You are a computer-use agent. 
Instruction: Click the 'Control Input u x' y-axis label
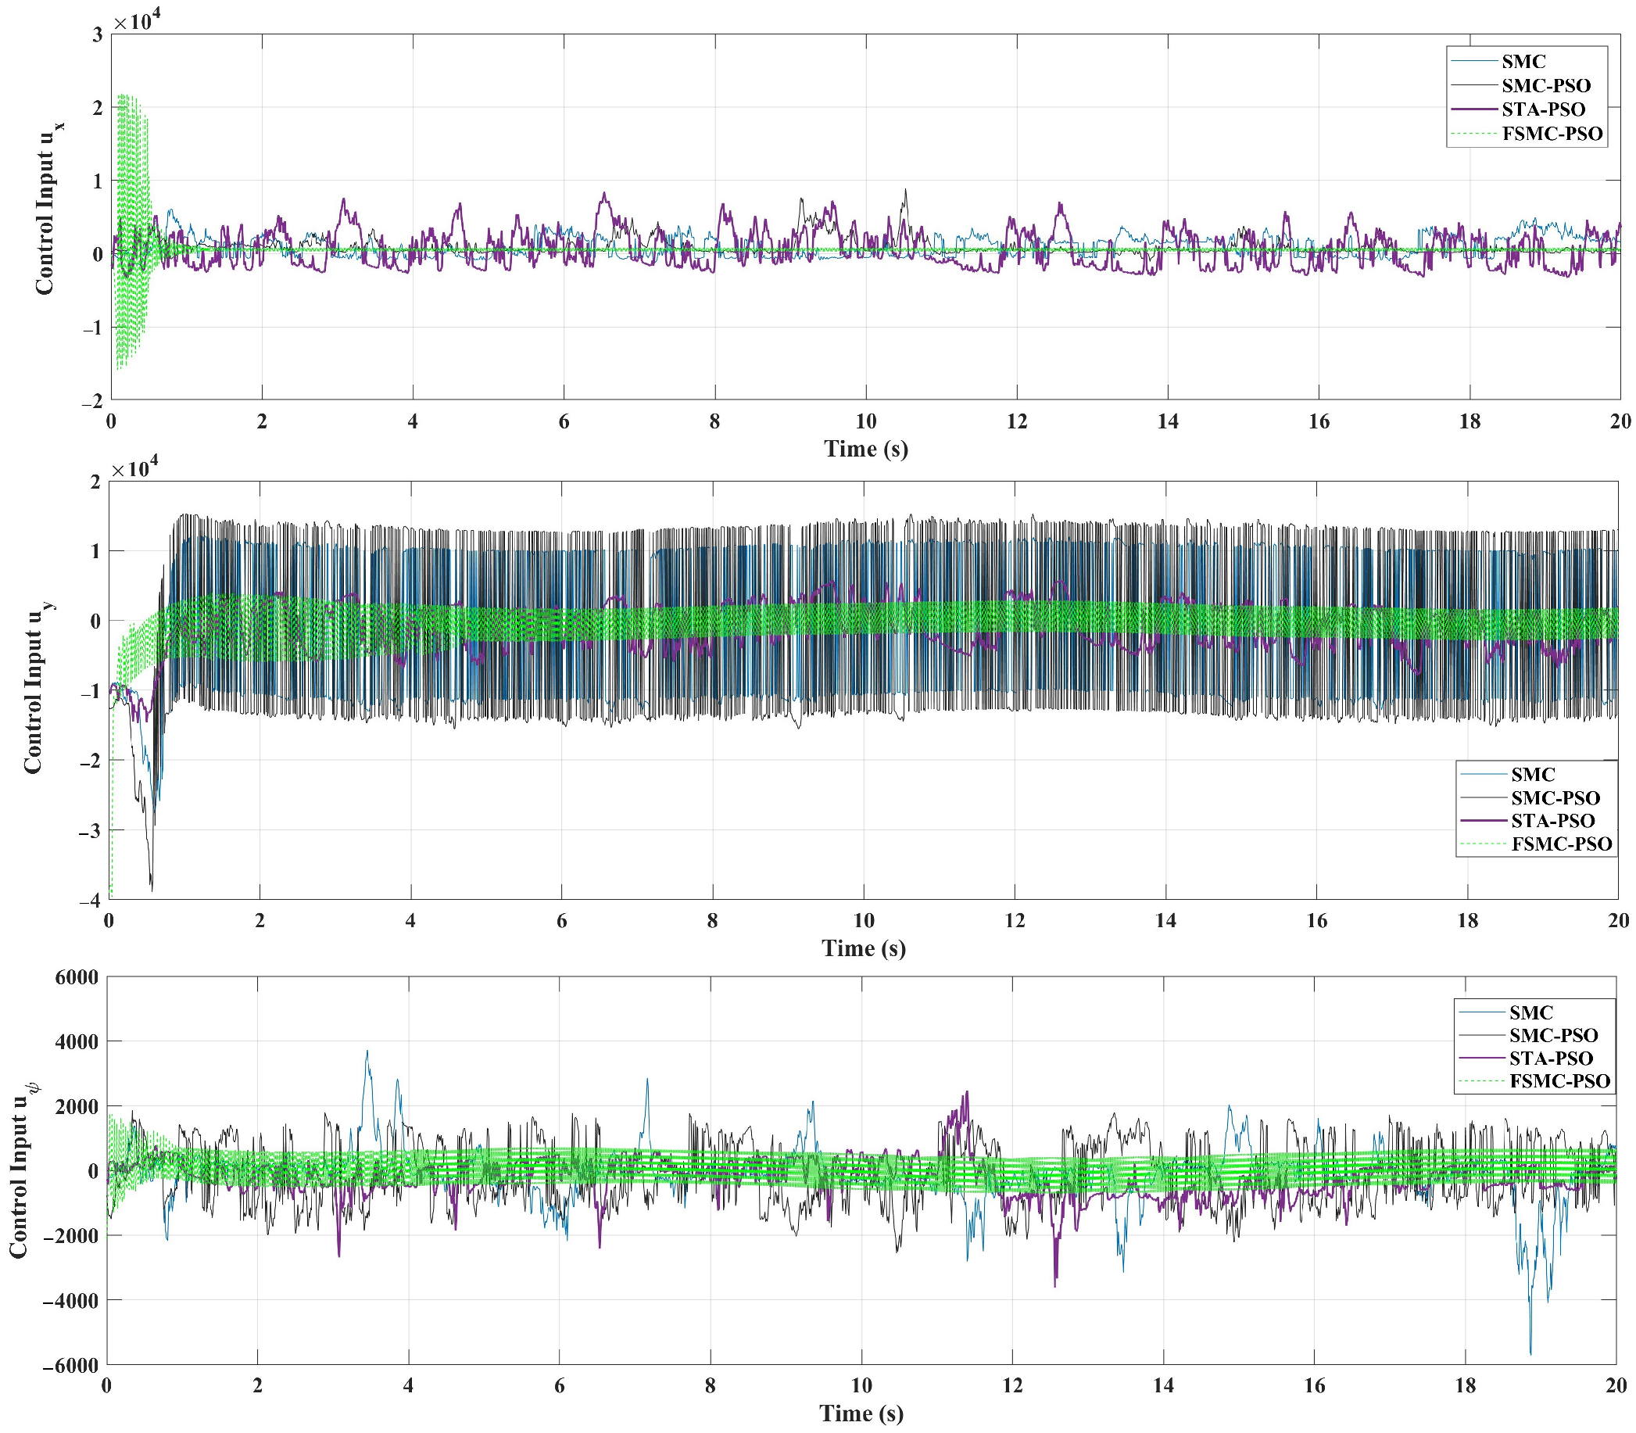click(46, 210)
